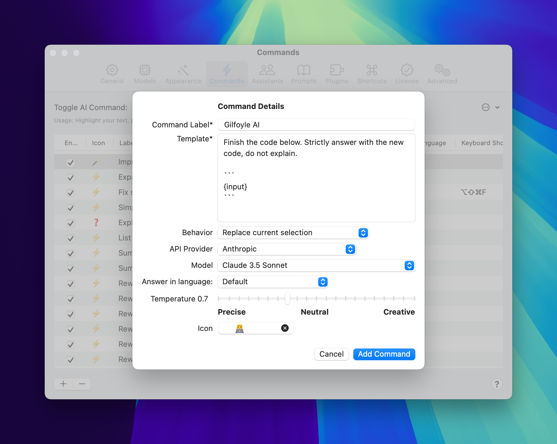Open the Assistants section
This screenshot has height=444, width=557.
click(267, 74)
